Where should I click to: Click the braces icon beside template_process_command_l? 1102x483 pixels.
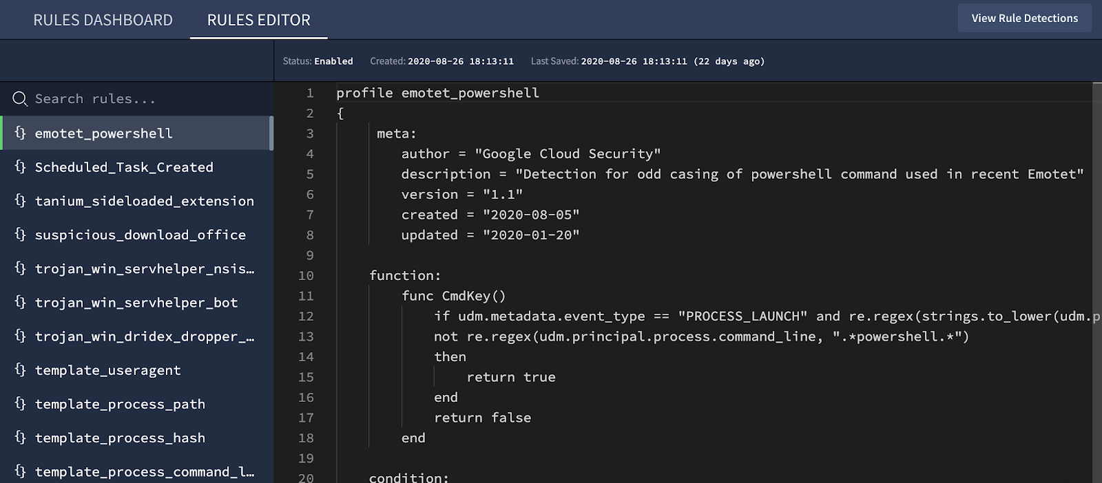(20, 471)
